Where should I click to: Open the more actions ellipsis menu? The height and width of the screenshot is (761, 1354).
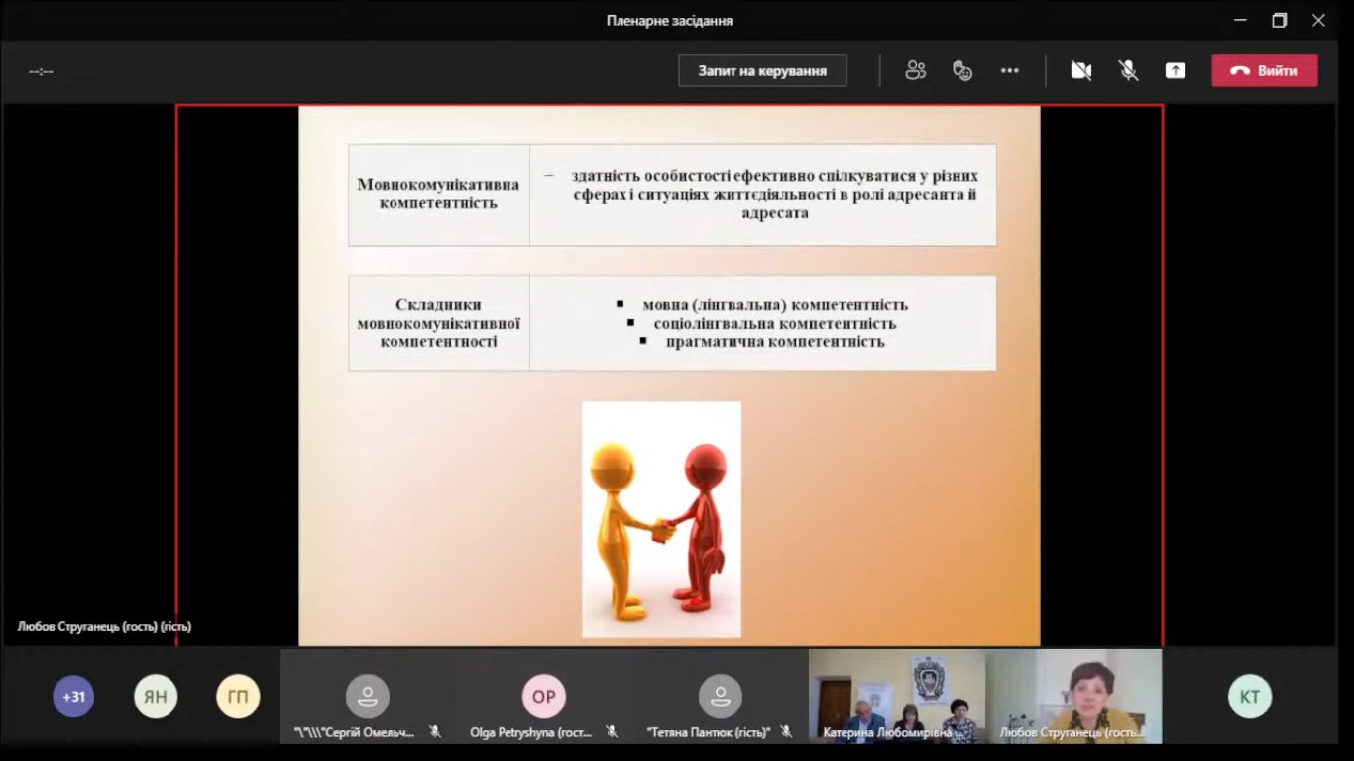point(1009,71)
